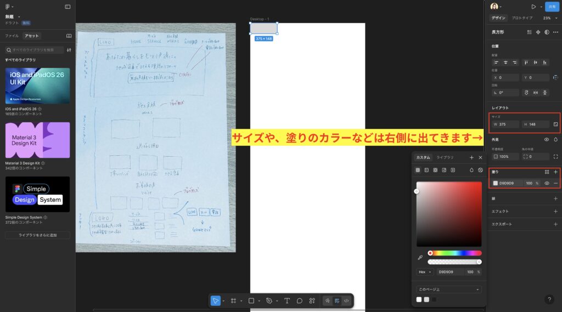Open the library book icon in Assets

coord(69,36)
